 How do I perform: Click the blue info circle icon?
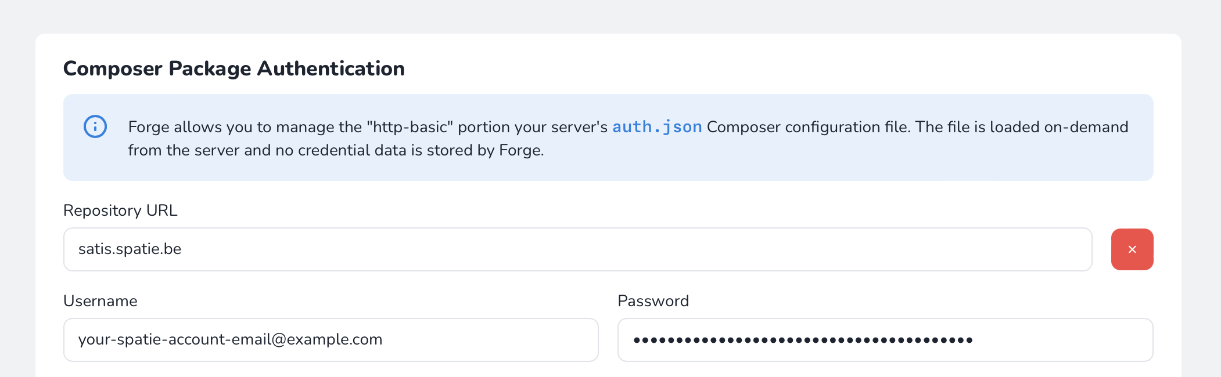point(95,126)
